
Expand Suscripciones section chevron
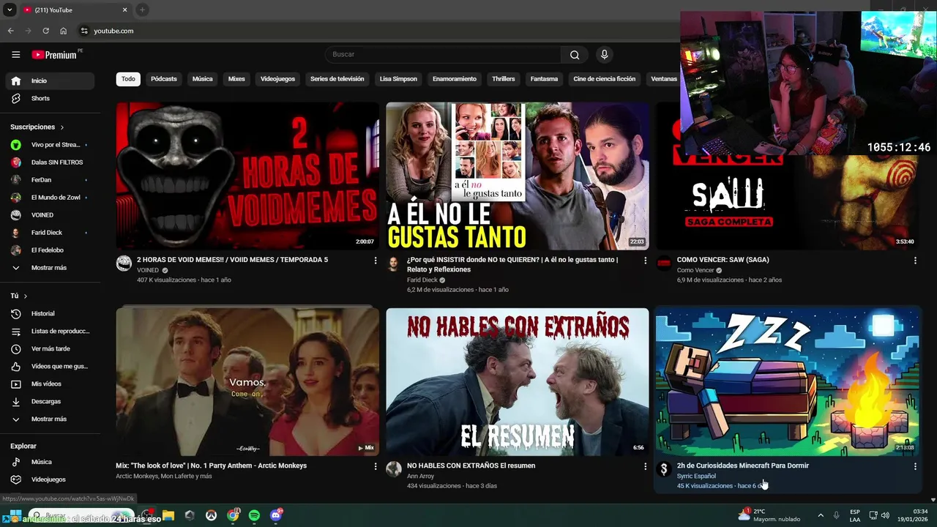coord(61,127)
